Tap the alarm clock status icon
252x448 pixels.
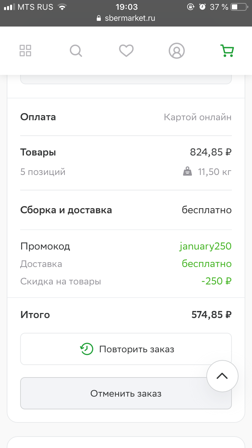point(202,7)
